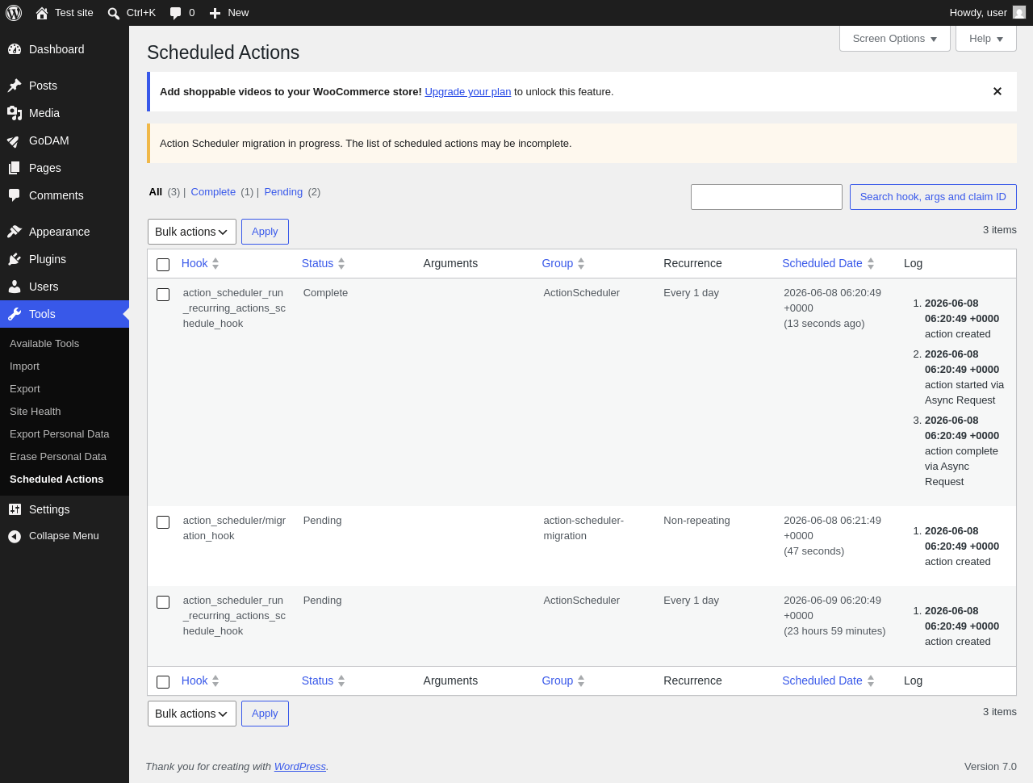Click the plus New icon in admin bar
Viewport: 1033px width, 783px height.
click(x=215, y=13)
